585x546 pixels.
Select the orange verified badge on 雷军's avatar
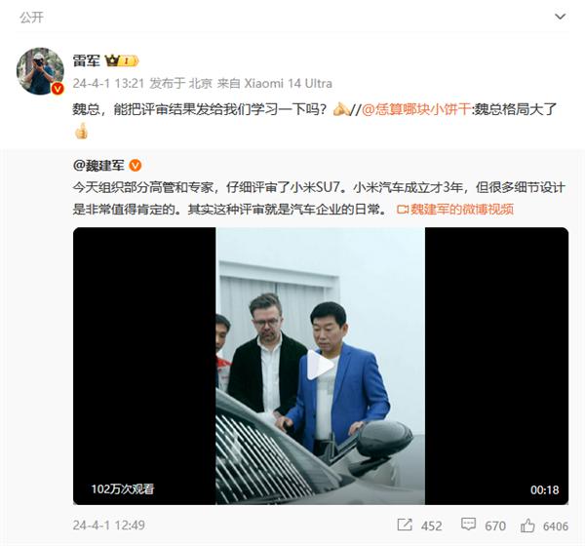point(58,89)
